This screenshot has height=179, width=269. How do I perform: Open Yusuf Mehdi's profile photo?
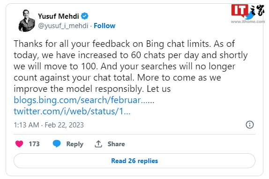27,21
